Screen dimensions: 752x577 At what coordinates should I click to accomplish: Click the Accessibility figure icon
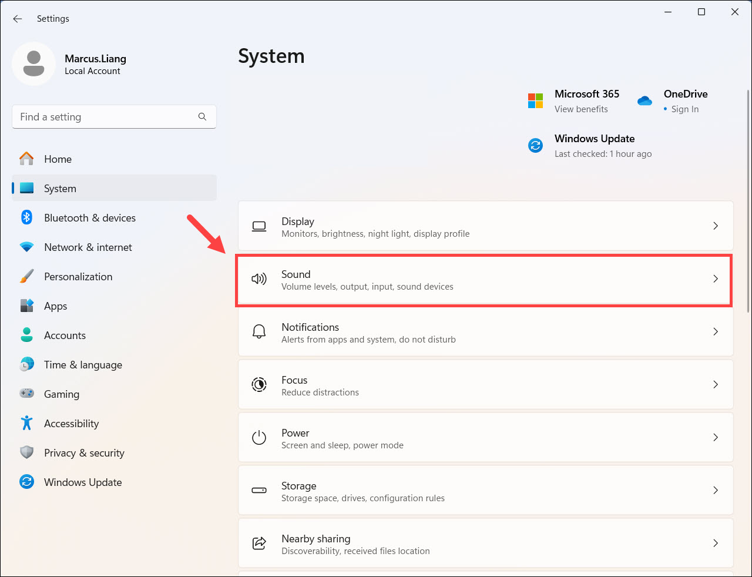coord(26,423)
